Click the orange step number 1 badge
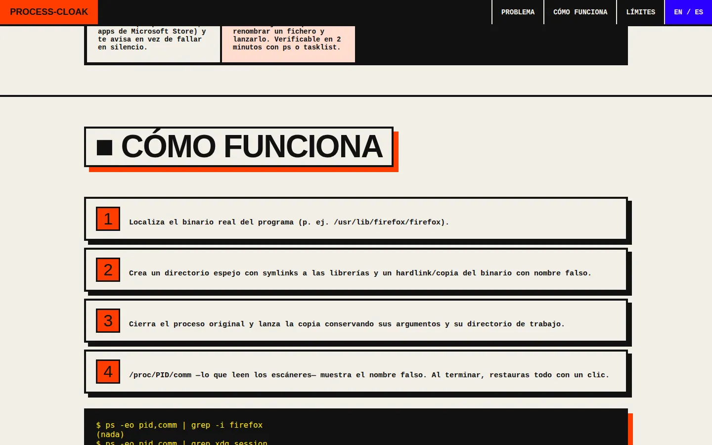Image resolution: width=712 pixels, height=445 pixels. point(108,219)
